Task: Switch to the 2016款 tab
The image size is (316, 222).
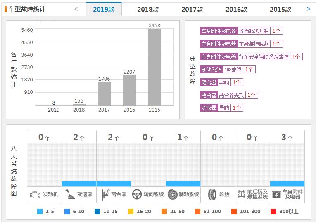Action: 236,9
